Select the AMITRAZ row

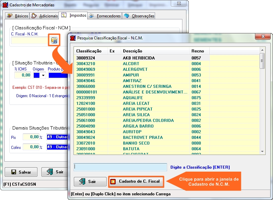(x=167, y=81)
